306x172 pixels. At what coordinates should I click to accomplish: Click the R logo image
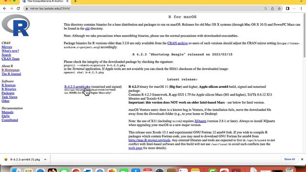pos(16,25)
